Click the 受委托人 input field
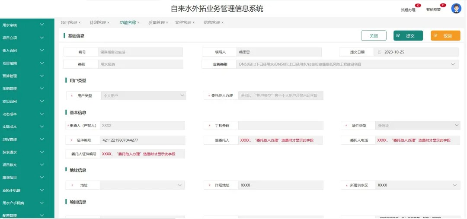This screenshot has width=467, height=219. click(281, 140)
